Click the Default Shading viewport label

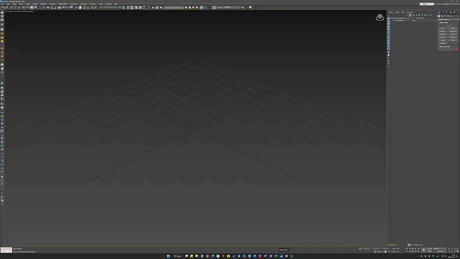click(28, 11)
